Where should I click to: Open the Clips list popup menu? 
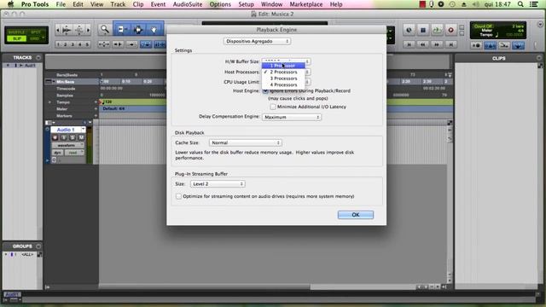tap(539, 58)
